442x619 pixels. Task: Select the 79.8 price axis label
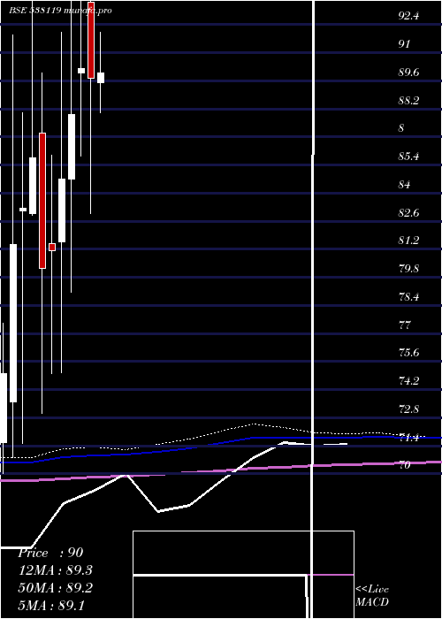tap(408, 269)
